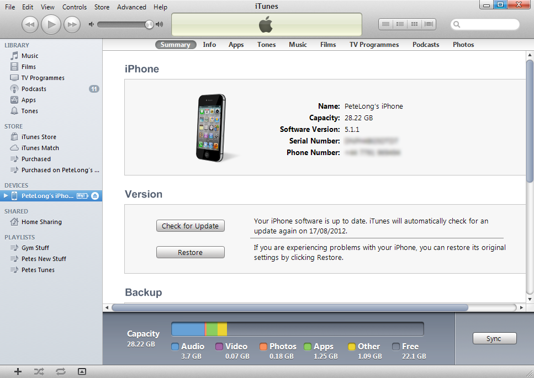Image resolution: width=534 pixels, height=378 pixels.
Task: Open the Petes New Stuff playlist
Action: [51, 259]
